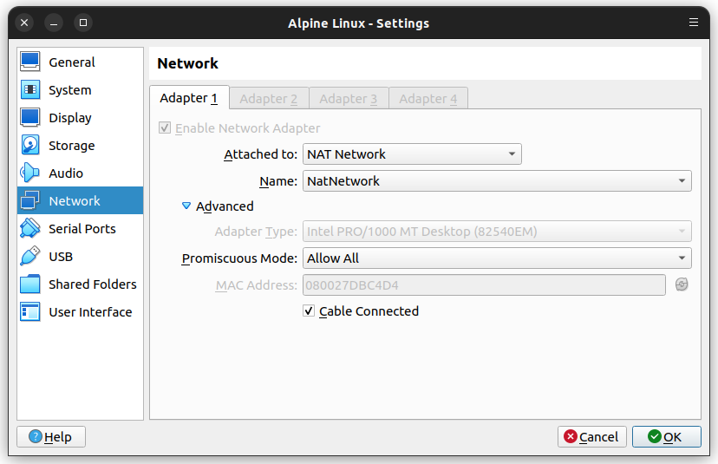Open General settings icon in sidebar
718x464 pixels.
coord(30,62)
